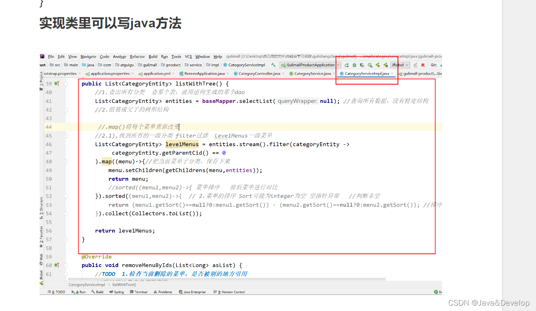Collapse the lambda fold at line 48
536x311 pixels.
(x=66, y=162)
